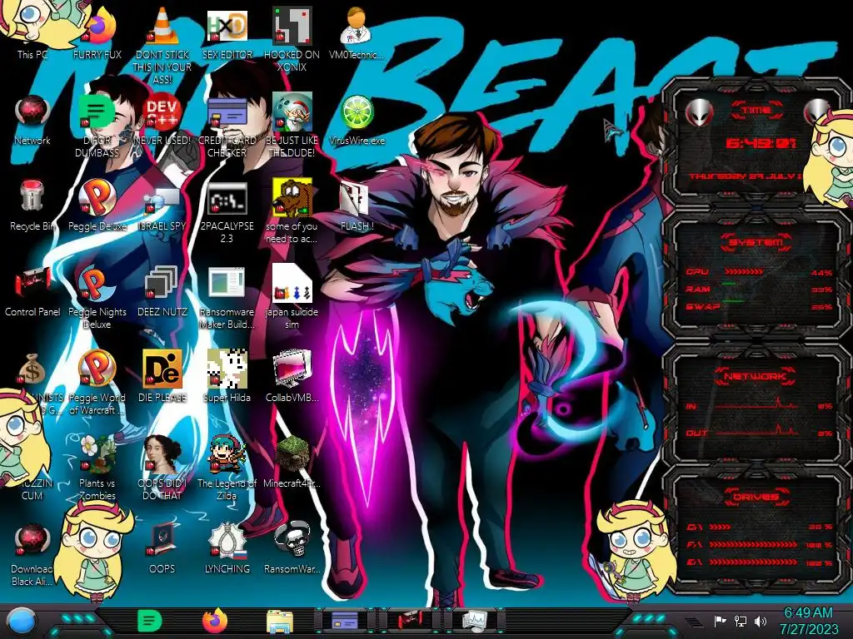
Task: Select the Download Black Ali... desktop icon
Action: tap(32, 541)
